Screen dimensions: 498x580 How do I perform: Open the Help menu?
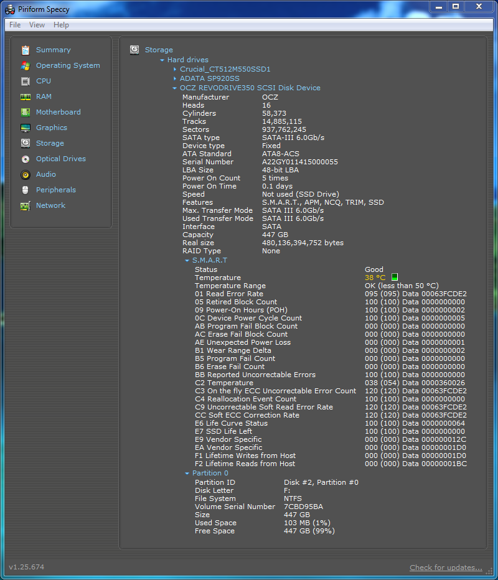tap(61, 25)
